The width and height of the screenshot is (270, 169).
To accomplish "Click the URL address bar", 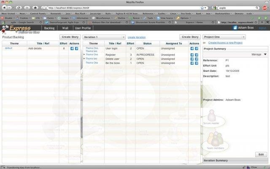I will 123,8.
